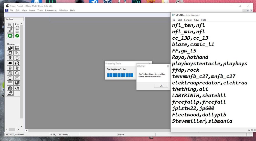Select the Magnify zoom tool
Viewport: 256px width, 141px height.
click(10, 25)
